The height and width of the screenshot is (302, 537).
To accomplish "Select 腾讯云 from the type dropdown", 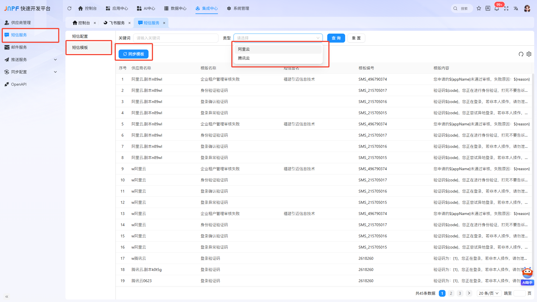I will tap(278, 58).
